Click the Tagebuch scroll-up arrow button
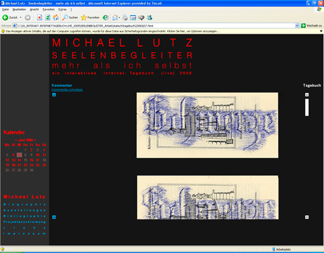 click(x=307, y=95)
